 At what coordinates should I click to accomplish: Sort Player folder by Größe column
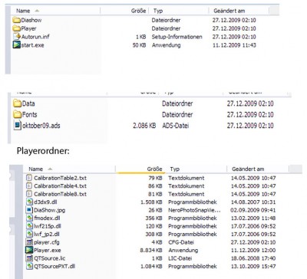[154, 169]
